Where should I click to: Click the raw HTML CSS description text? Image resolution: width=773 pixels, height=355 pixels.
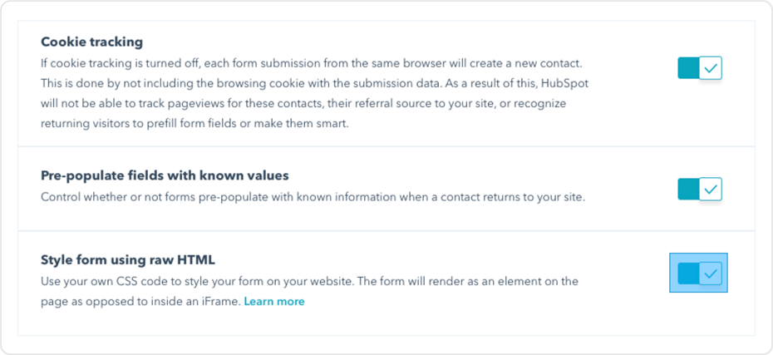(x=308, y=282)
